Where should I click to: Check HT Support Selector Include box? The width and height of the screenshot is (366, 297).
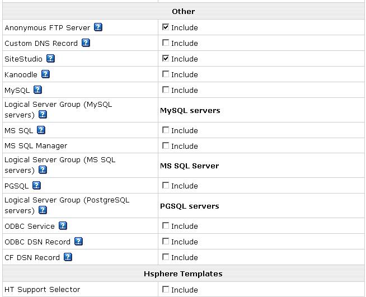(x=166, y=289)
